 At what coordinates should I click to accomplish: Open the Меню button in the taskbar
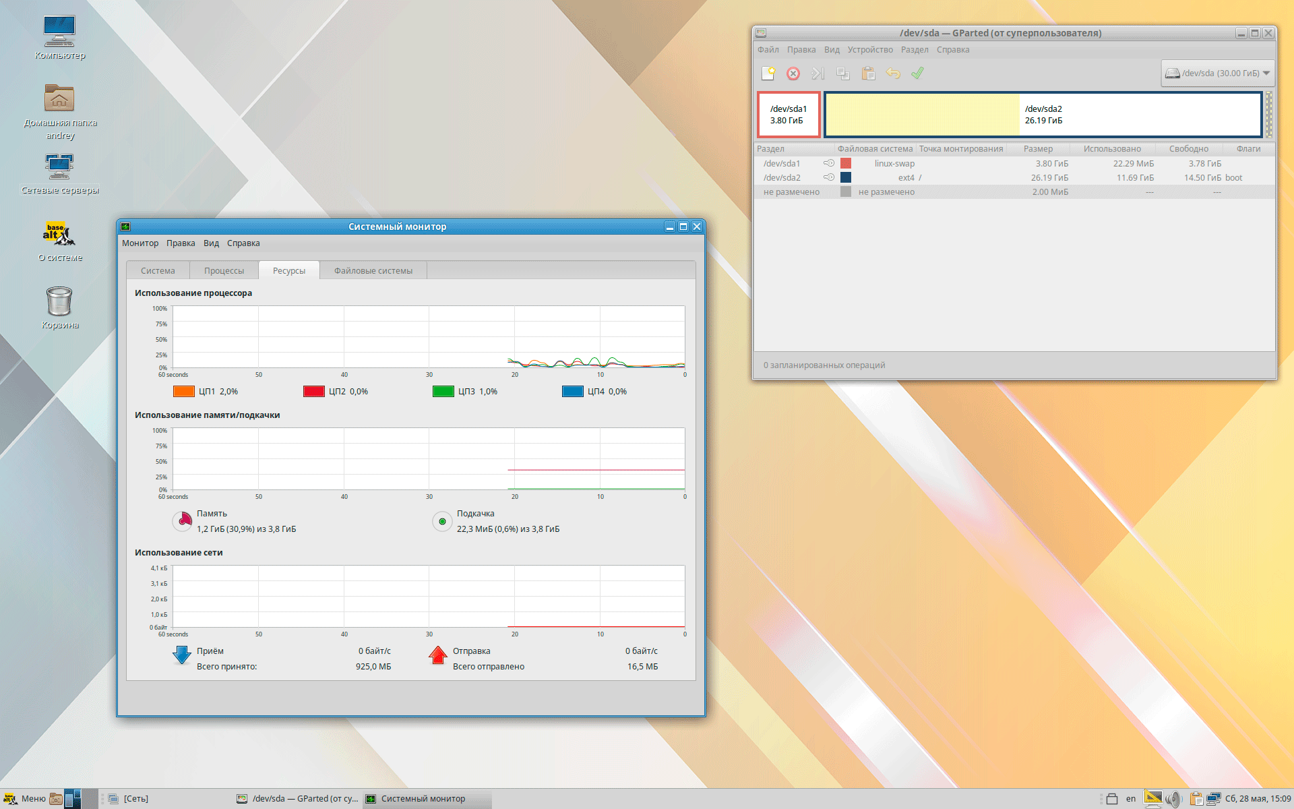[25, 799]
